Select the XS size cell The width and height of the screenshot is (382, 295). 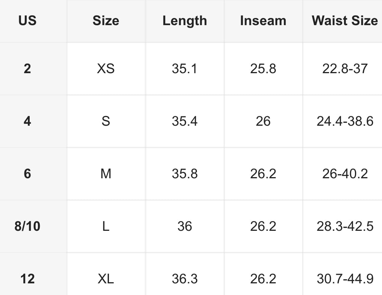(106, 69)
